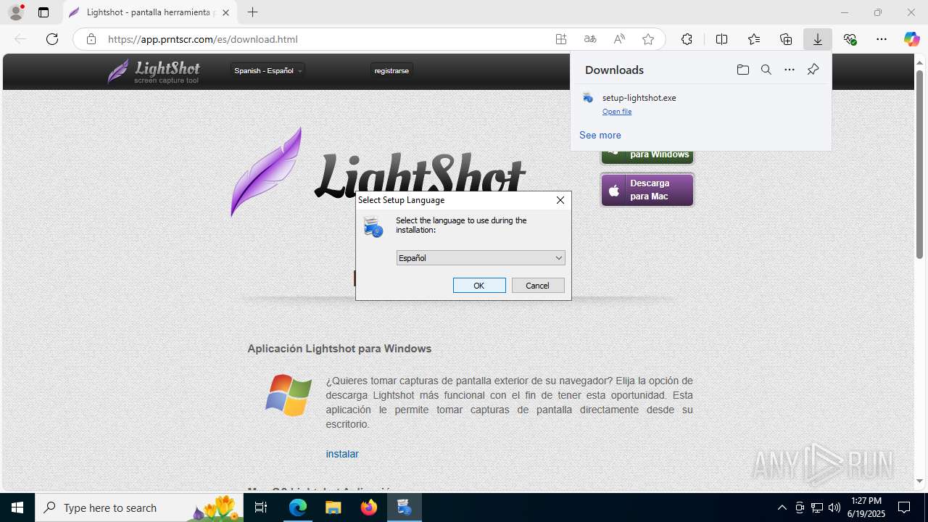This screenshot has width=928, height=522.
Task: Click the registrarse link
Action: click(391, 70)
